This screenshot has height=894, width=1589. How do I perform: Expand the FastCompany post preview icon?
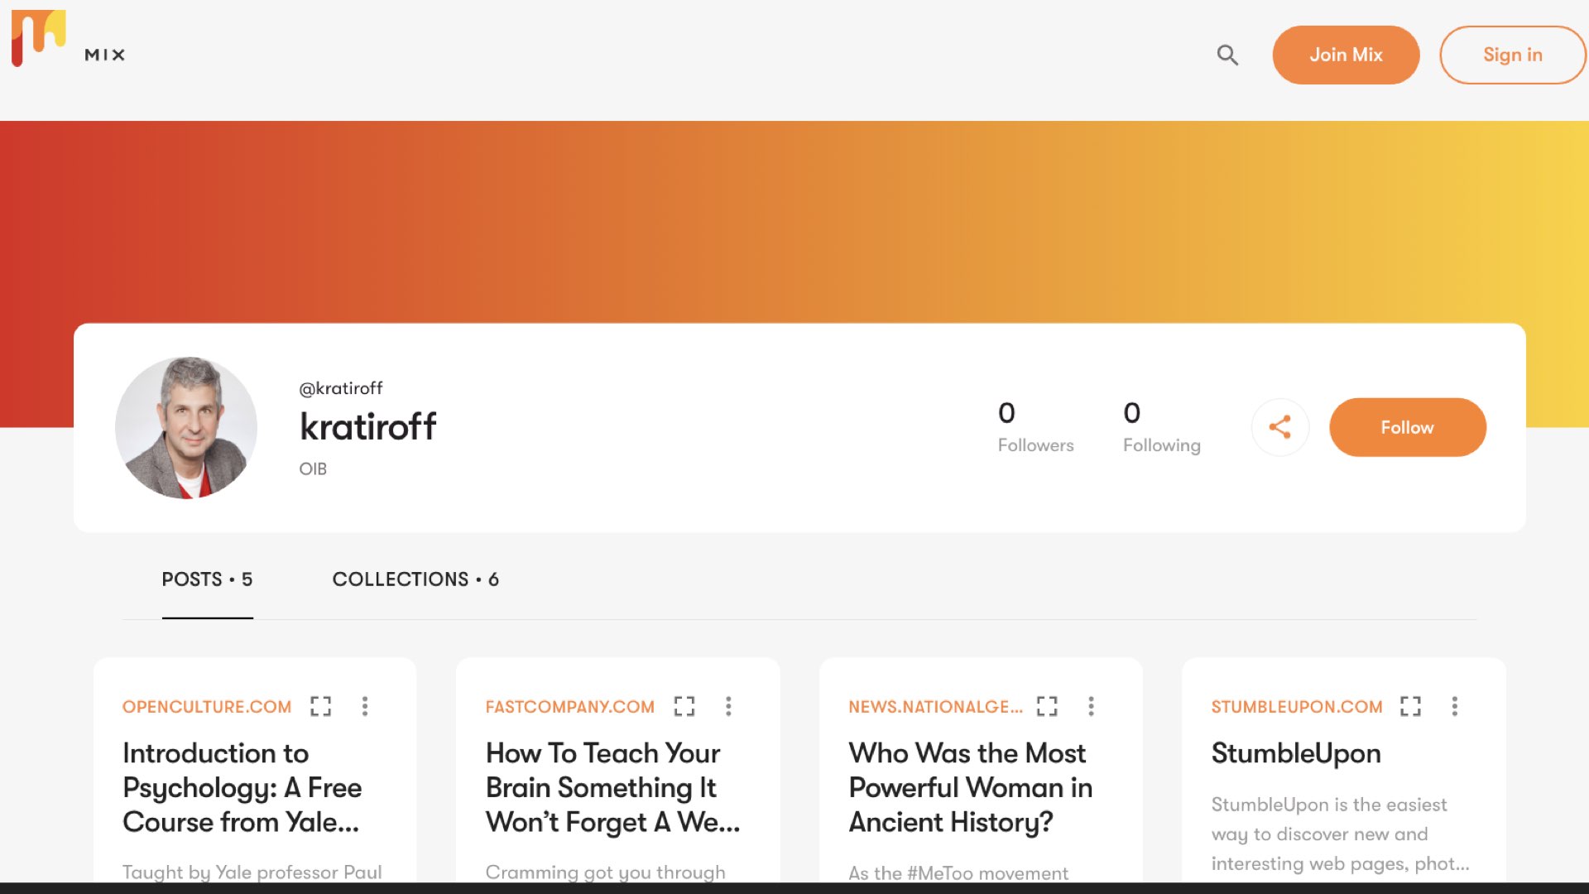coord(684,706)
